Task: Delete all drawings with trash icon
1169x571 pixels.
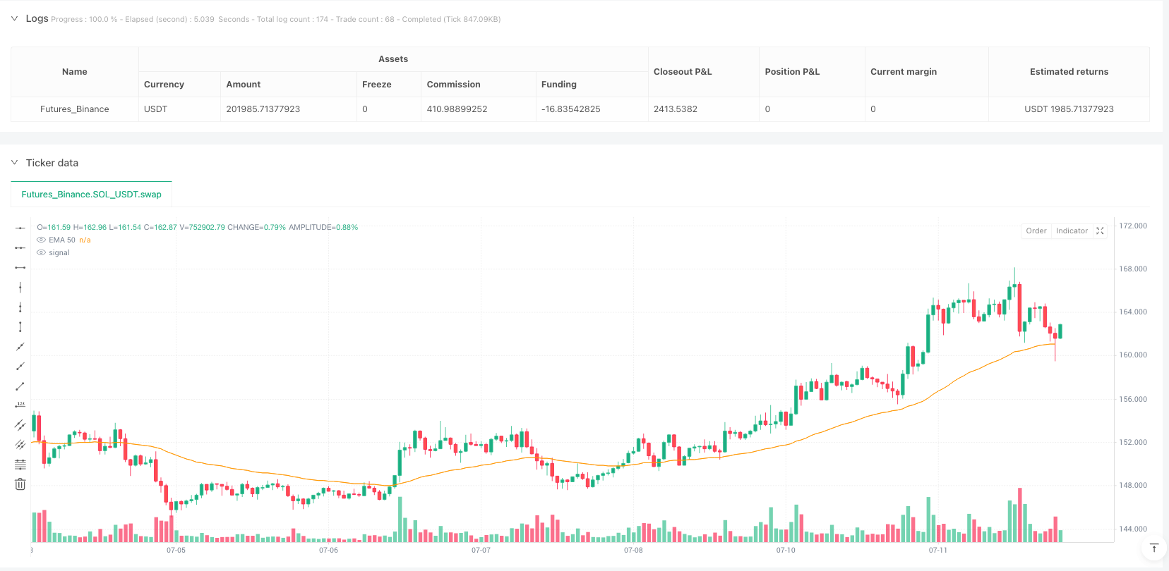Action: click(x=20, y=484)
